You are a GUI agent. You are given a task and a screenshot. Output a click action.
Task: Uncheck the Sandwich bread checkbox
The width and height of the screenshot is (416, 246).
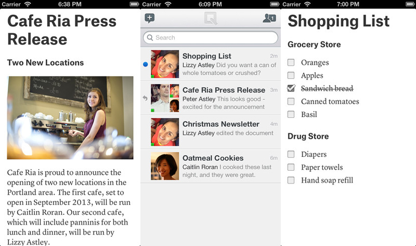291,88
